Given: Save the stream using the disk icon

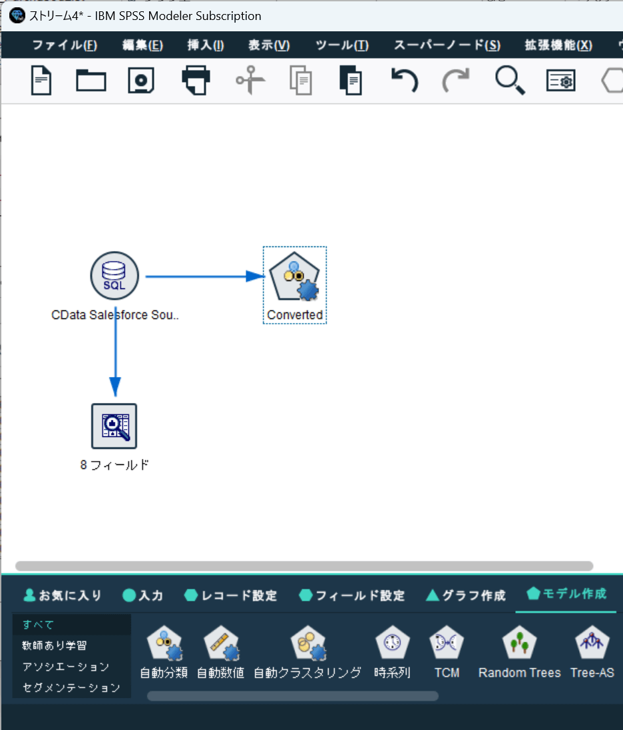Looking at the screenshot, I should click(x=141, y=81).
